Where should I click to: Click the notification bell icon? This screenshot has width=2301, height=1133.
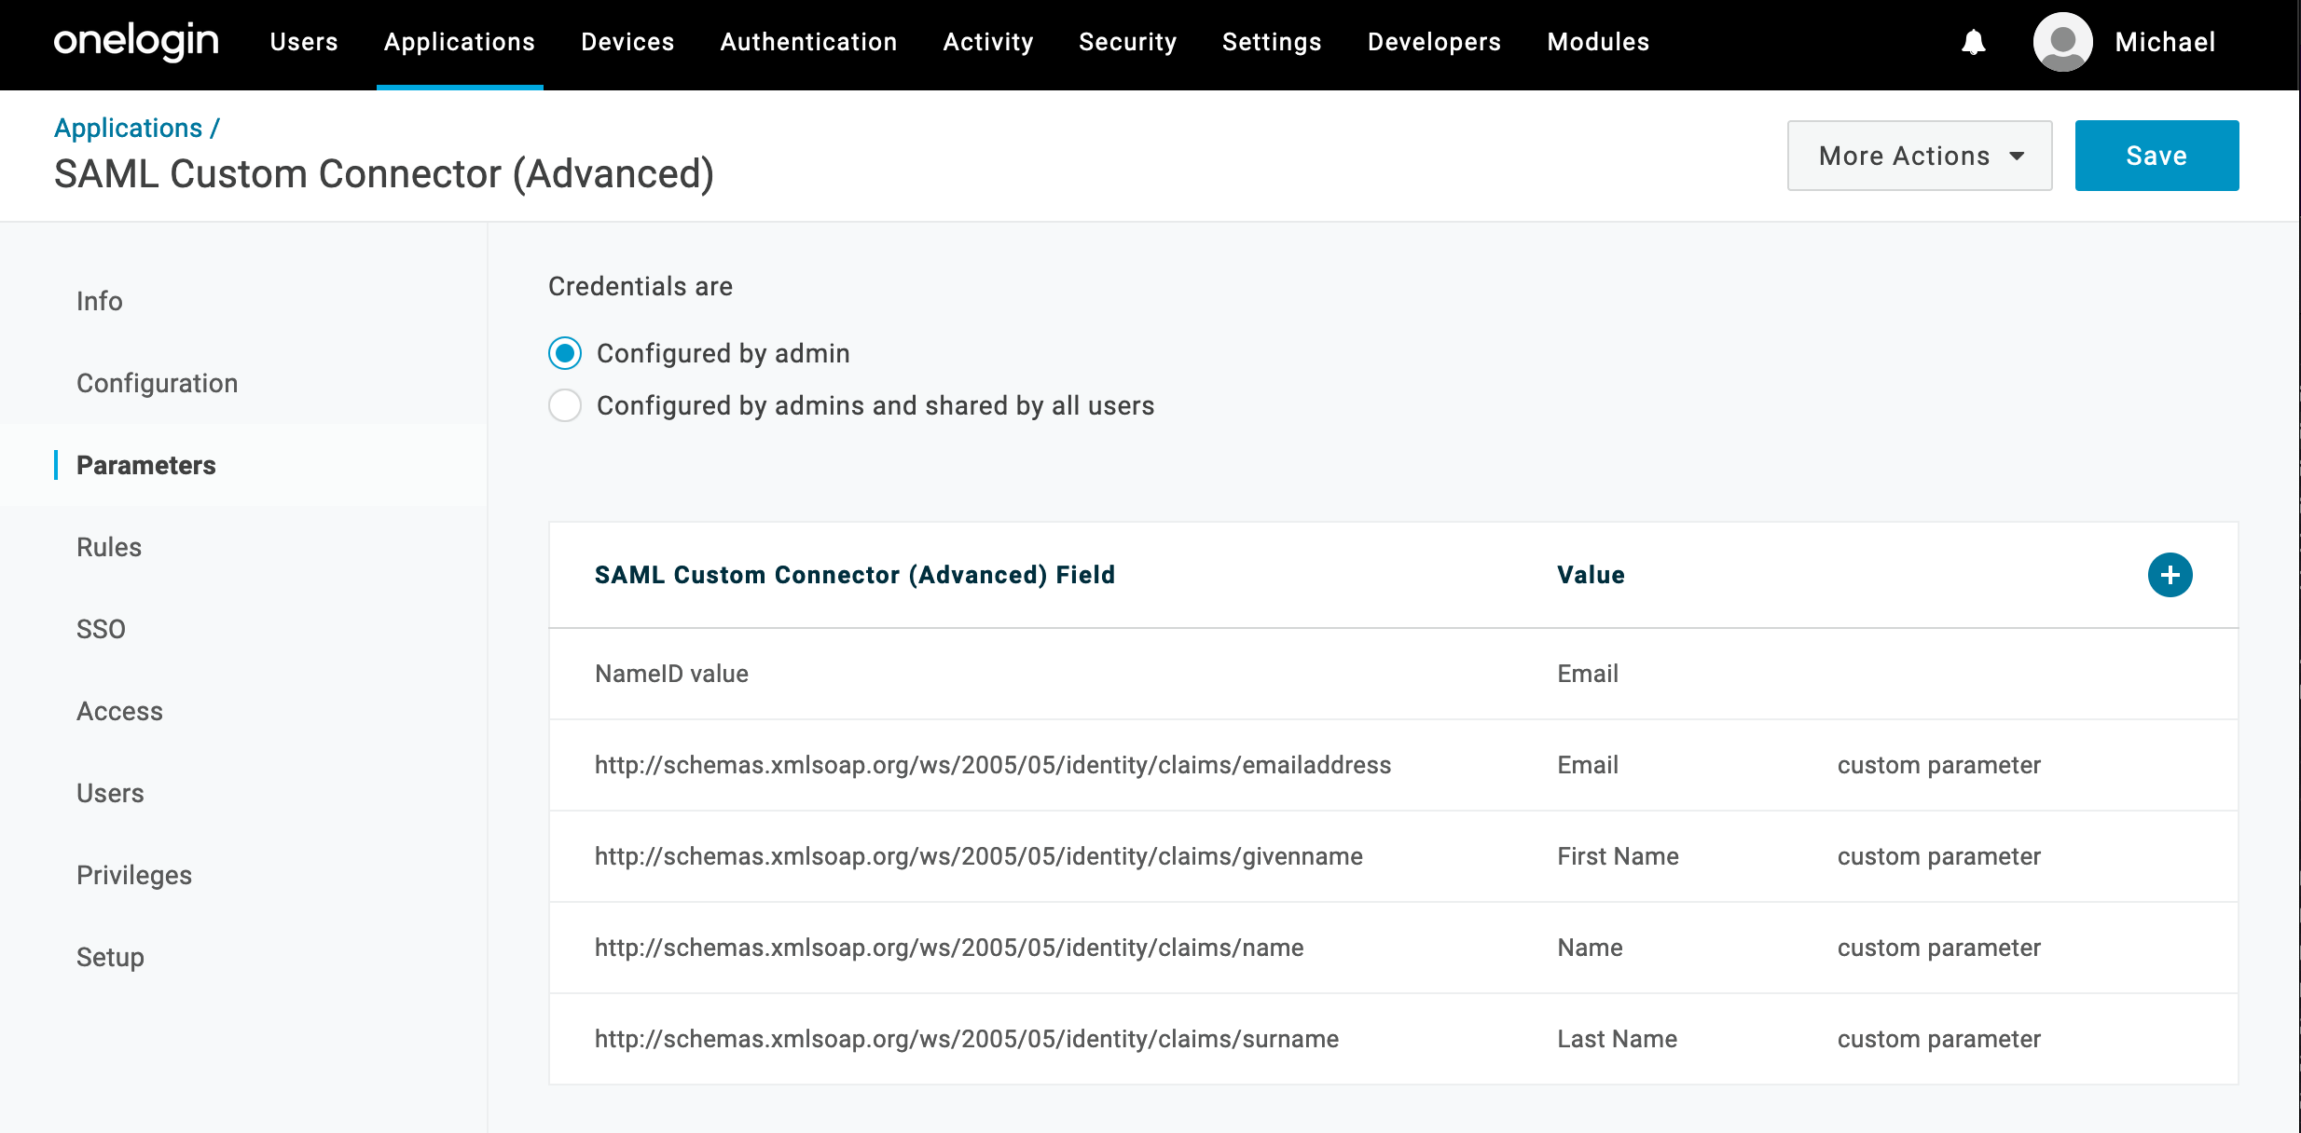[x=1973, y=42]
